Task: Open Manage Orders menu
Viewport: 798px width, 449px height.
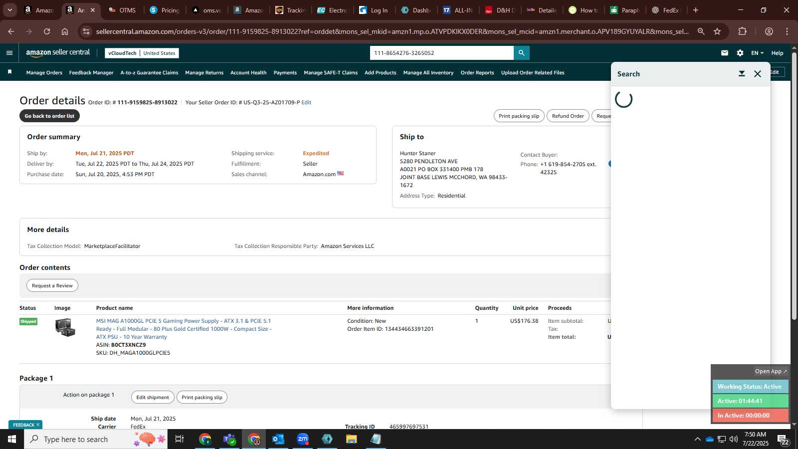Action: pyautogui.click(x=44, y=73)
